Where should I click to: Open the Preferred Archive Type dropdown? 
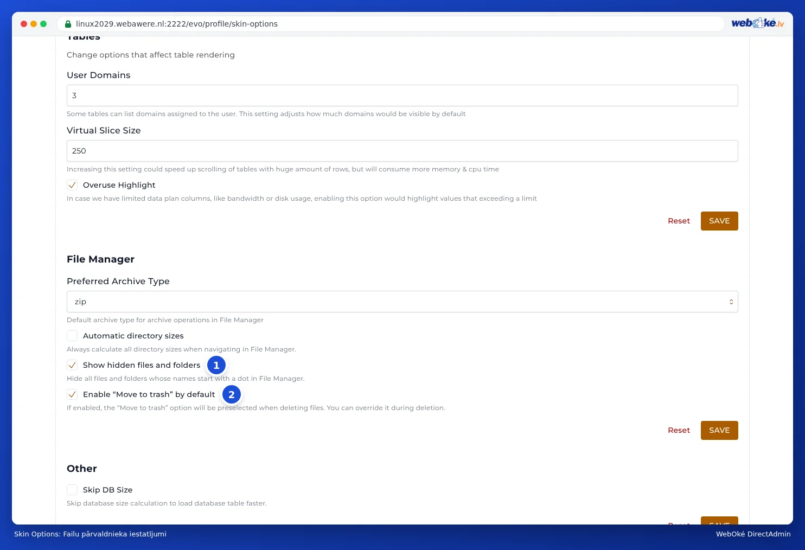click(402, 302)
